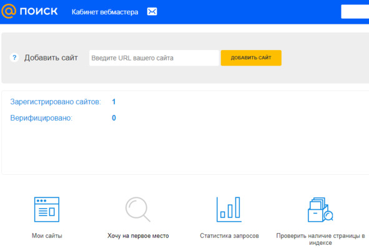Click the question mark help icon
This screenshot has height=248, width=369.
point(14,57)
